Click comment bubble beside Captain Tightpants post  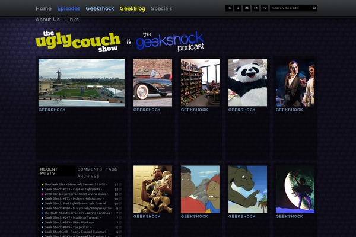(120, 190)
